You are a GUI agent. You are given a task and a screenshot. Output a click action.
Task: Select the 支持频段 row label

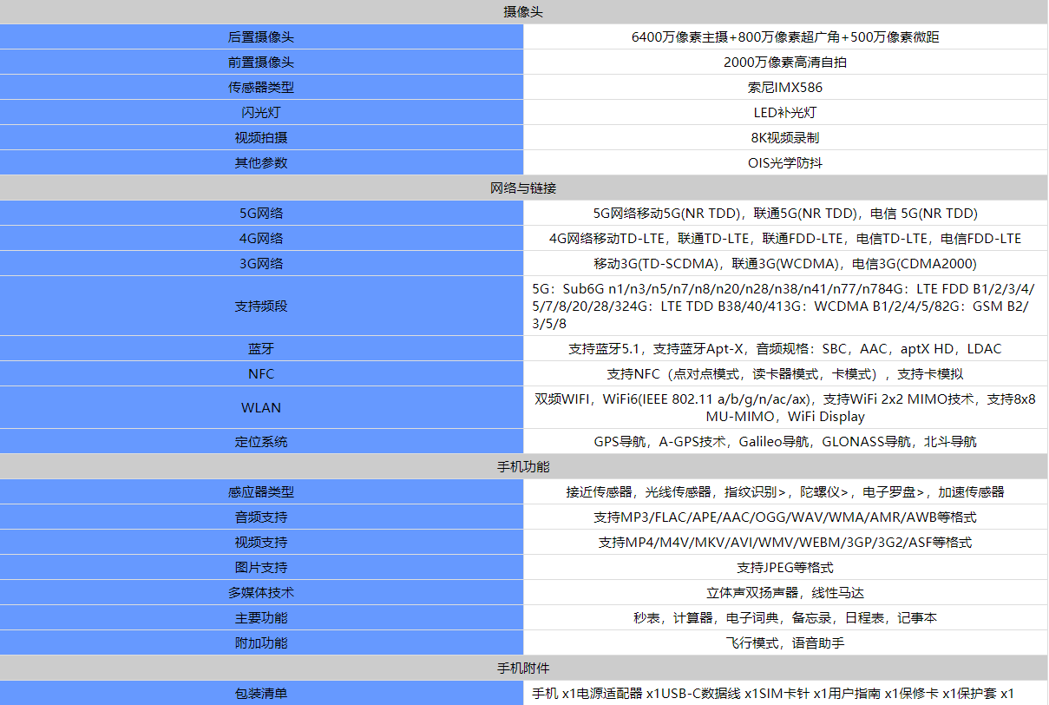[x=261, y=305]
